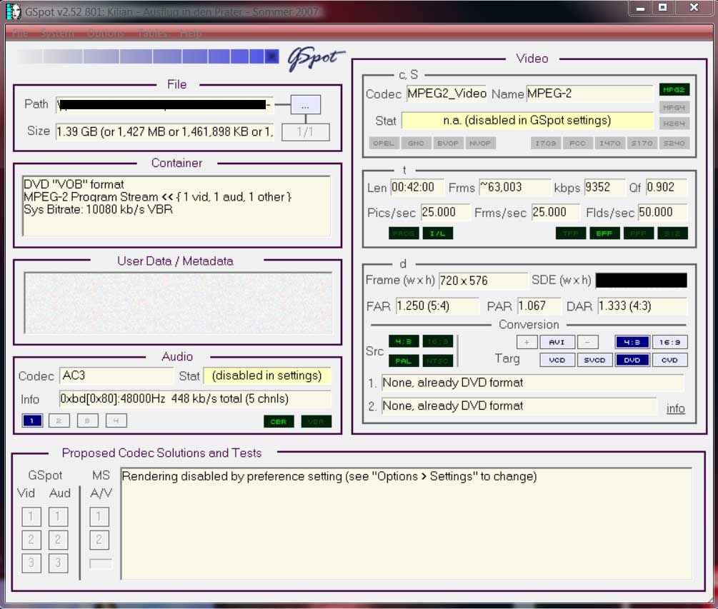Open the Options menu
The width and height of the screenshot is (718, 609).
point(106,34)
